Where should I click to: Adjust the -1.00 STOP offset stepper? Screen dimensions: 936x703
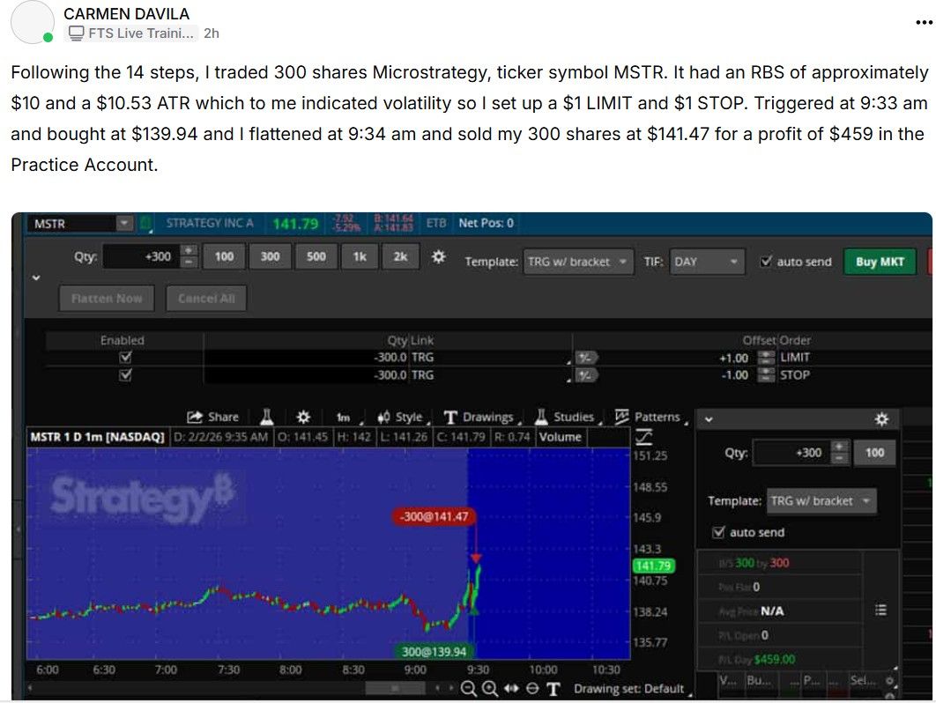[766, 375]
